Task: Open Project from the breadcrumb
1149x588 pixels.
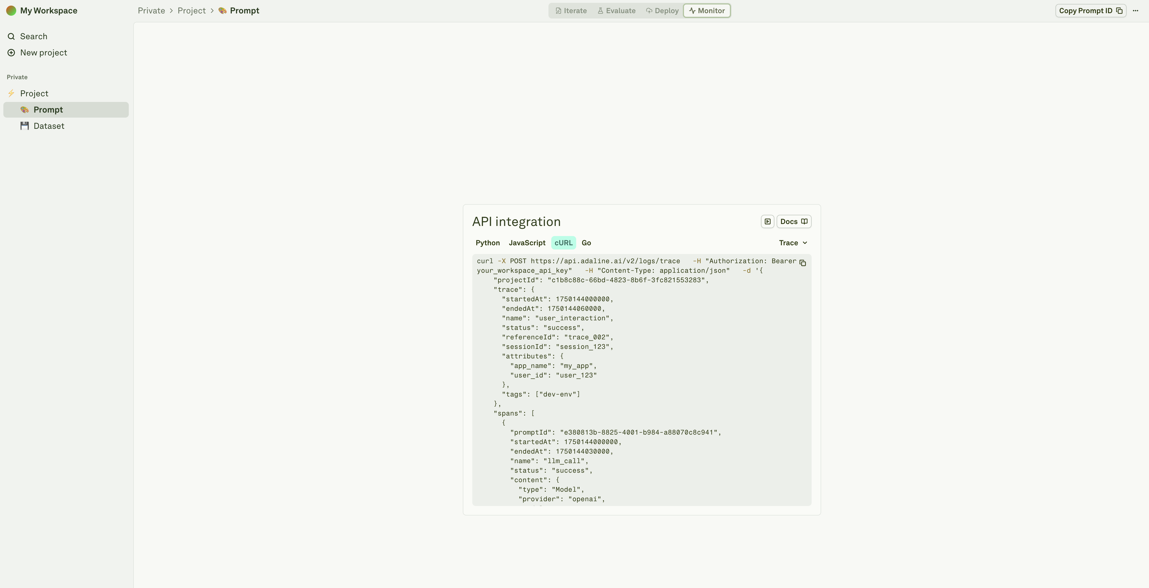Action: (x=191, y=10)
